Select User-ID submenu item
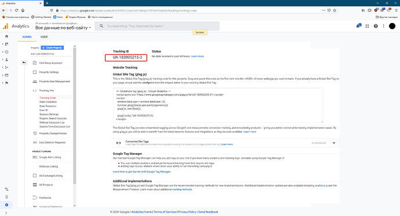Viewport: 400px width, 216px height. [43, 110]
